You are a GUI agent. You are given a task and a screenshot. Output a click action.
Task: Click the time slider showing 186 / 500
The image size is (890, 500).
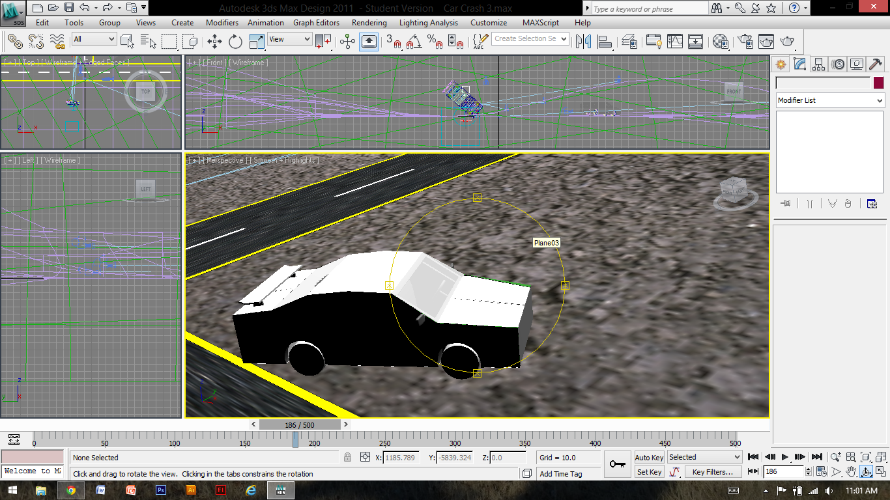300,424
